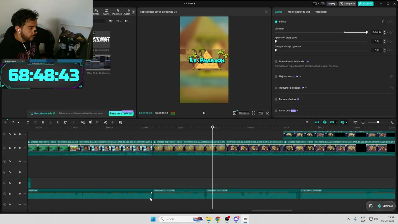Click the Exportar button
The image size is (398, 224).
(x=366, y=4)
